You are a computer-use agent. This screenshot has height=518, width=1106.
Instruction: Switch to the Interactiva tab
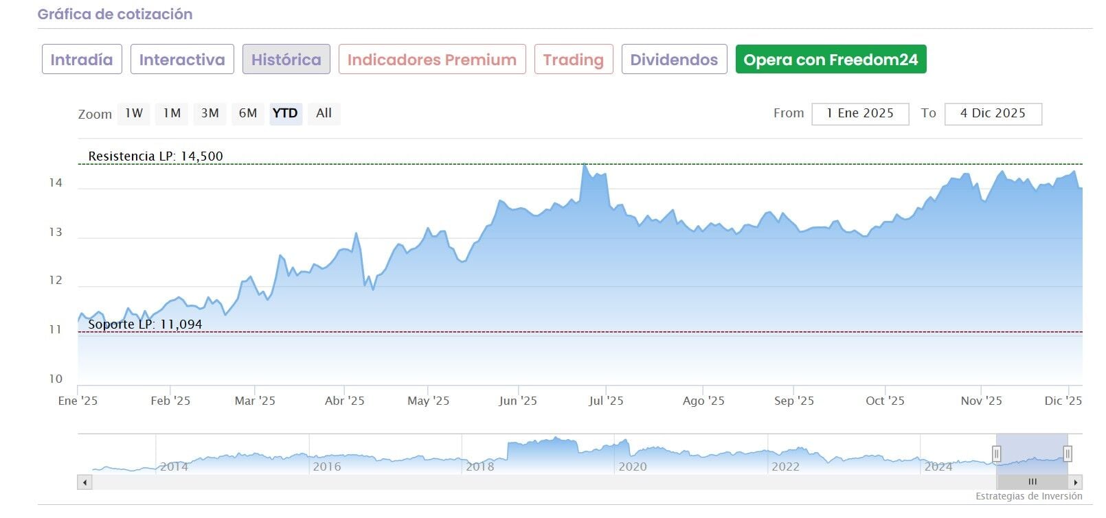[x=182, y=60]
